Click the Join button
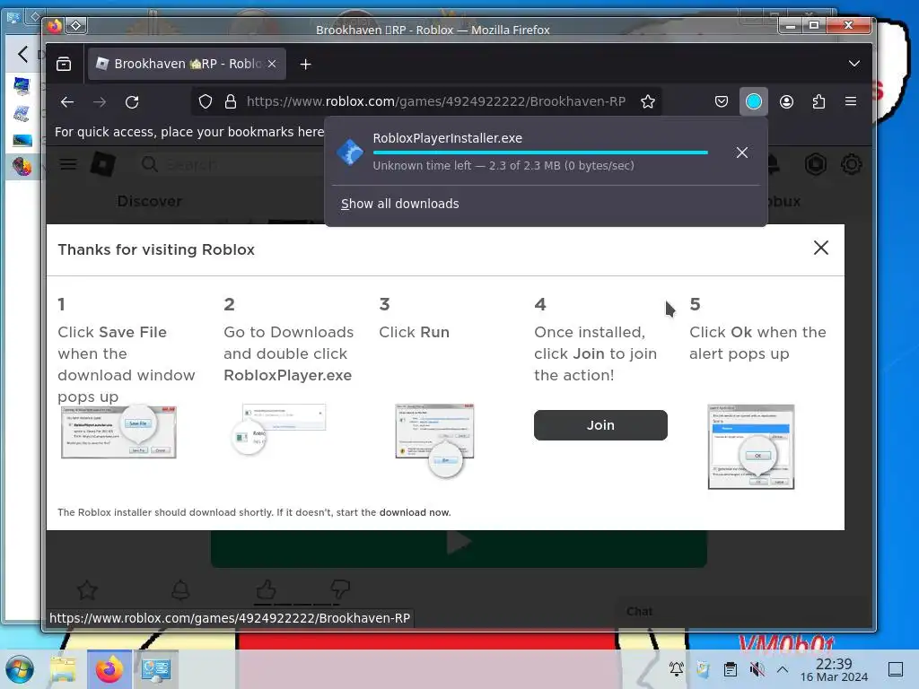The width and height of the screenshot is (919, 689). tap(600, 425)
